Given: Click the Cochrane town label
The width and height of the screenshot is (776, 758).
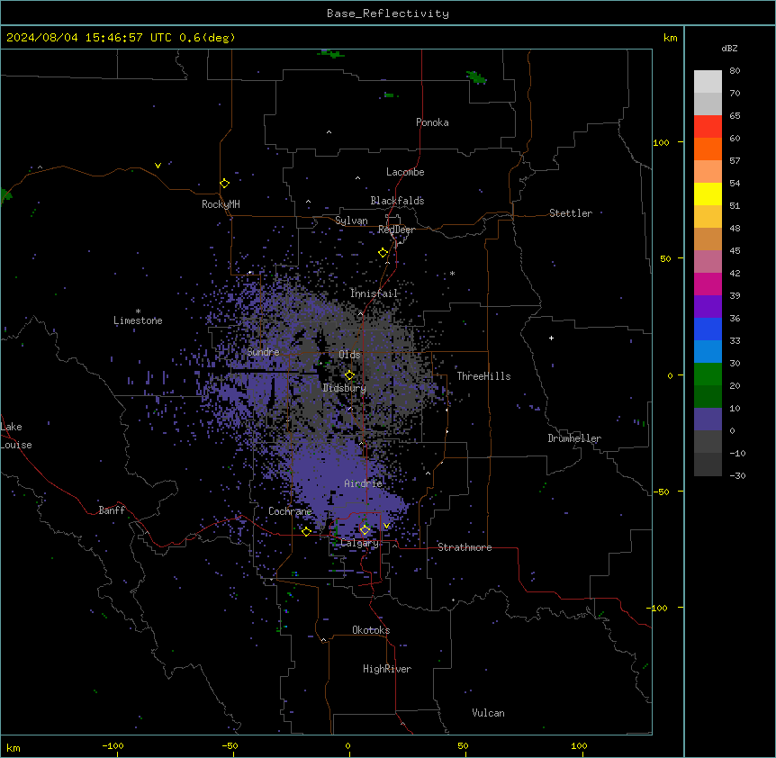Looking at the screenshot, I should pyautogui.click(x=290, y=511).
